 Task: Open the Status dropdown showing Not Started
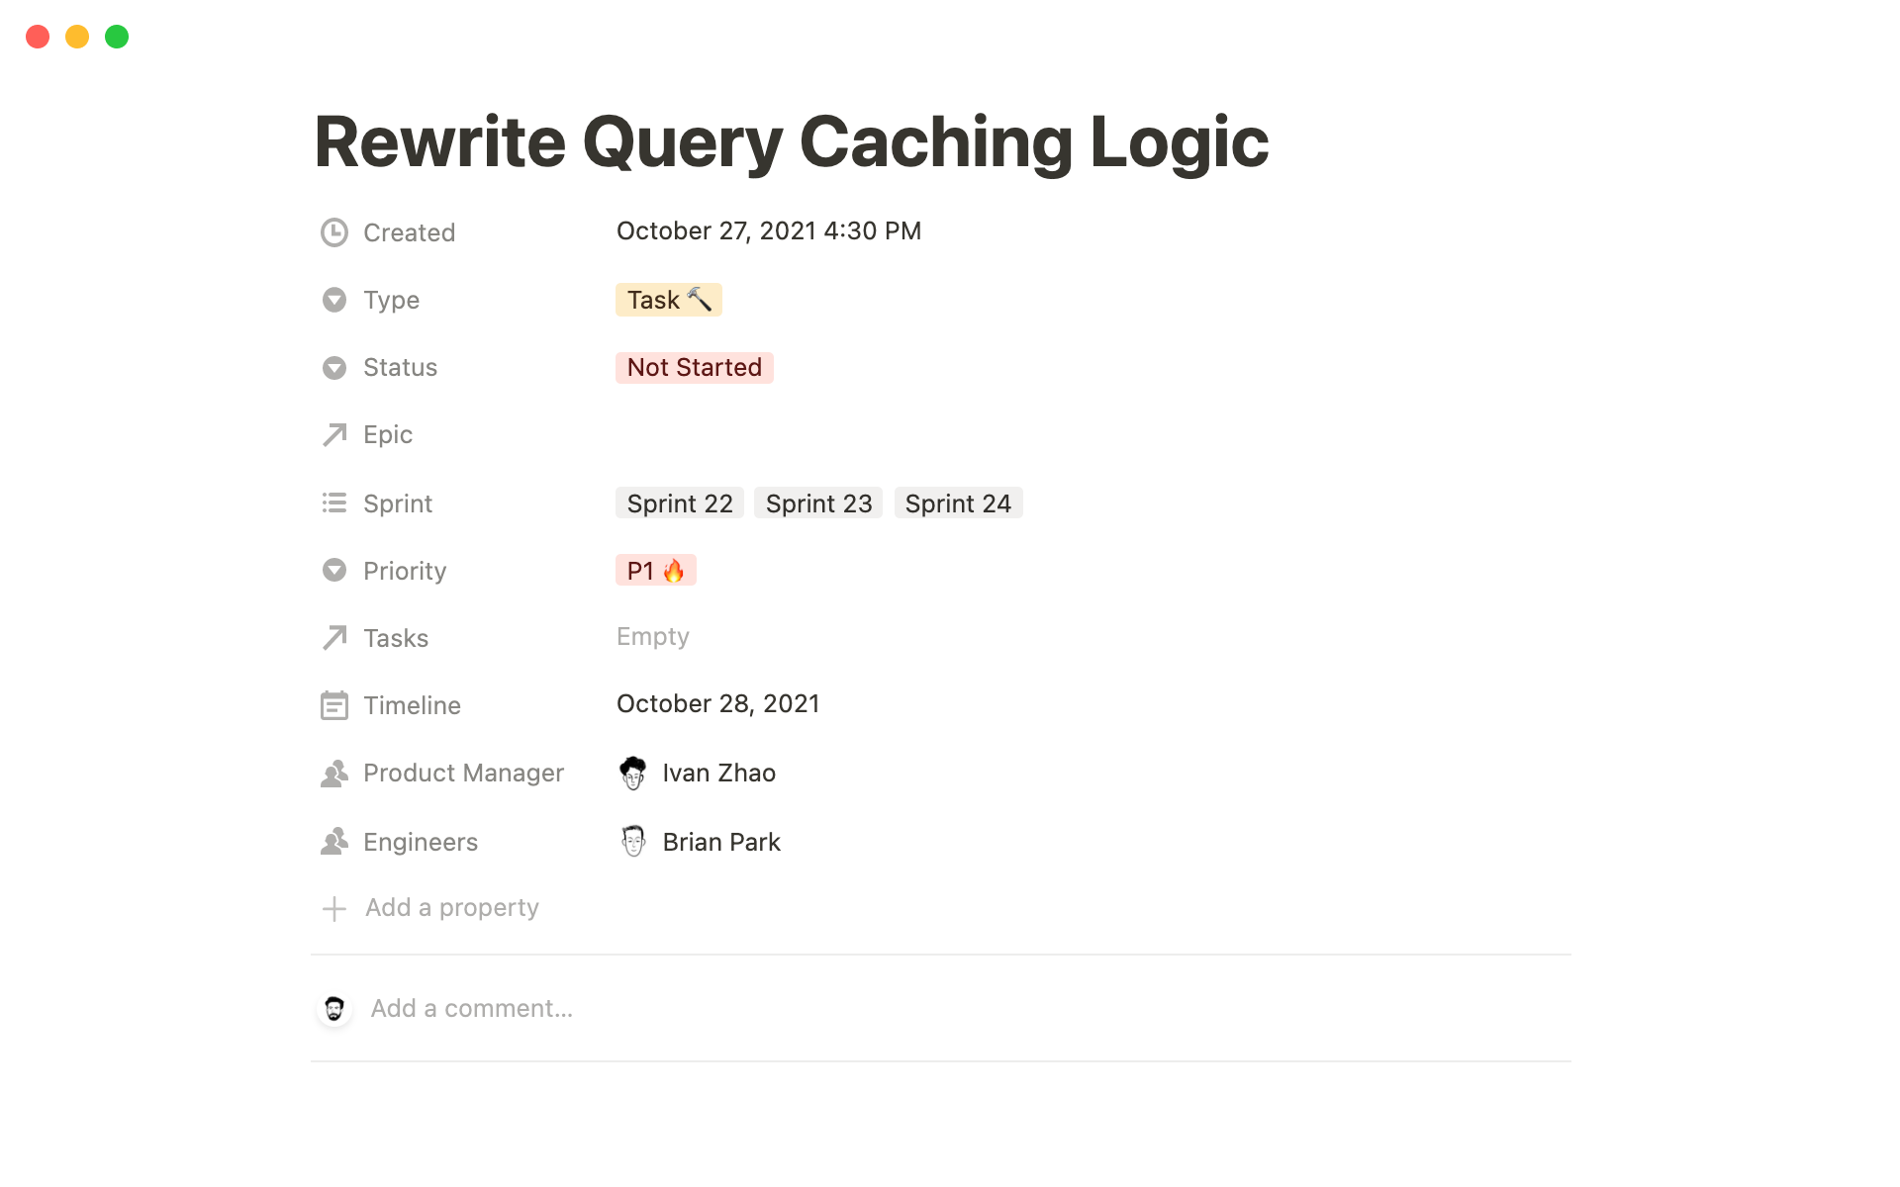(x=694, y=368)
